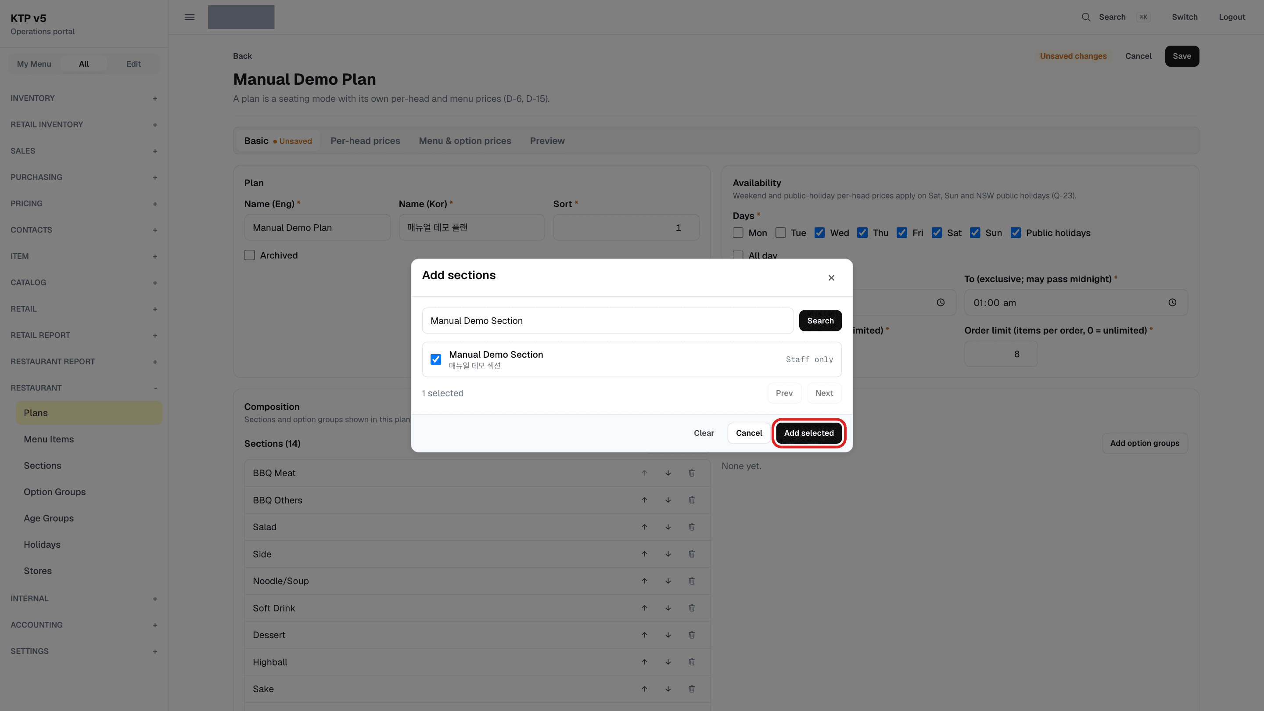
Task: Move Highball section up
Action: pos(644,662)
